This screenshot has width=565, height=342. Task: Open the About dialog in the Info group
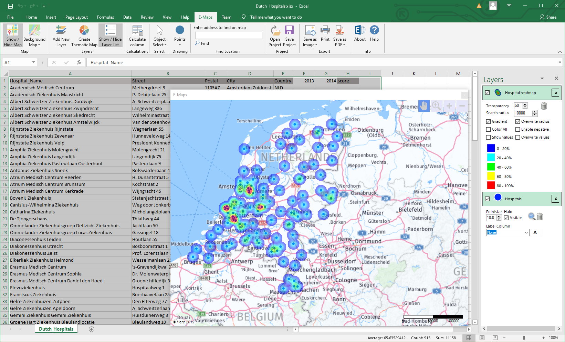pyautogui.click(x=359, y=34)
